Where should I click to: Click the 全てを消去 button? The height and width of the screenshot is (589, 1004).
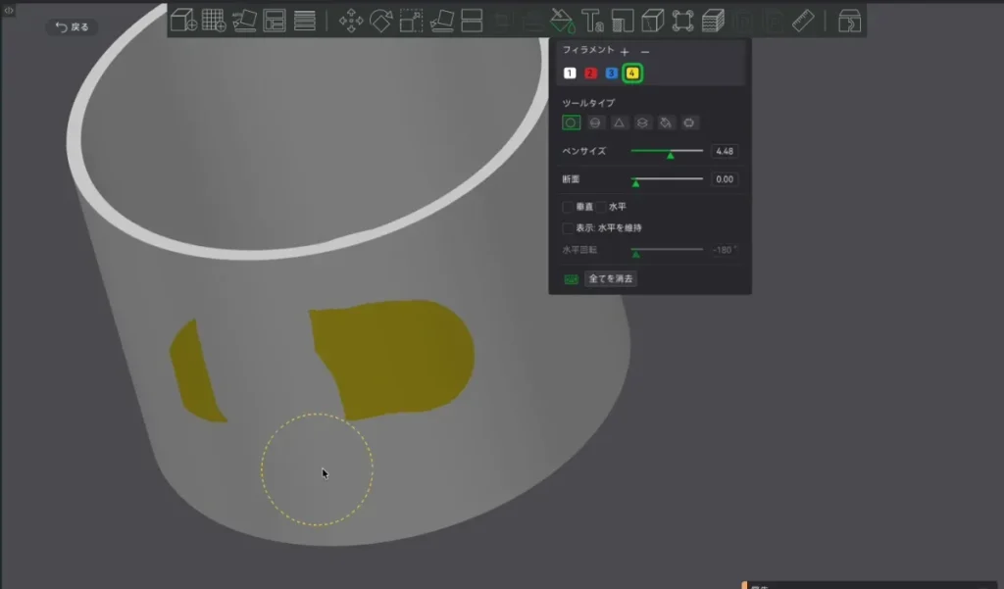point(610,278)
